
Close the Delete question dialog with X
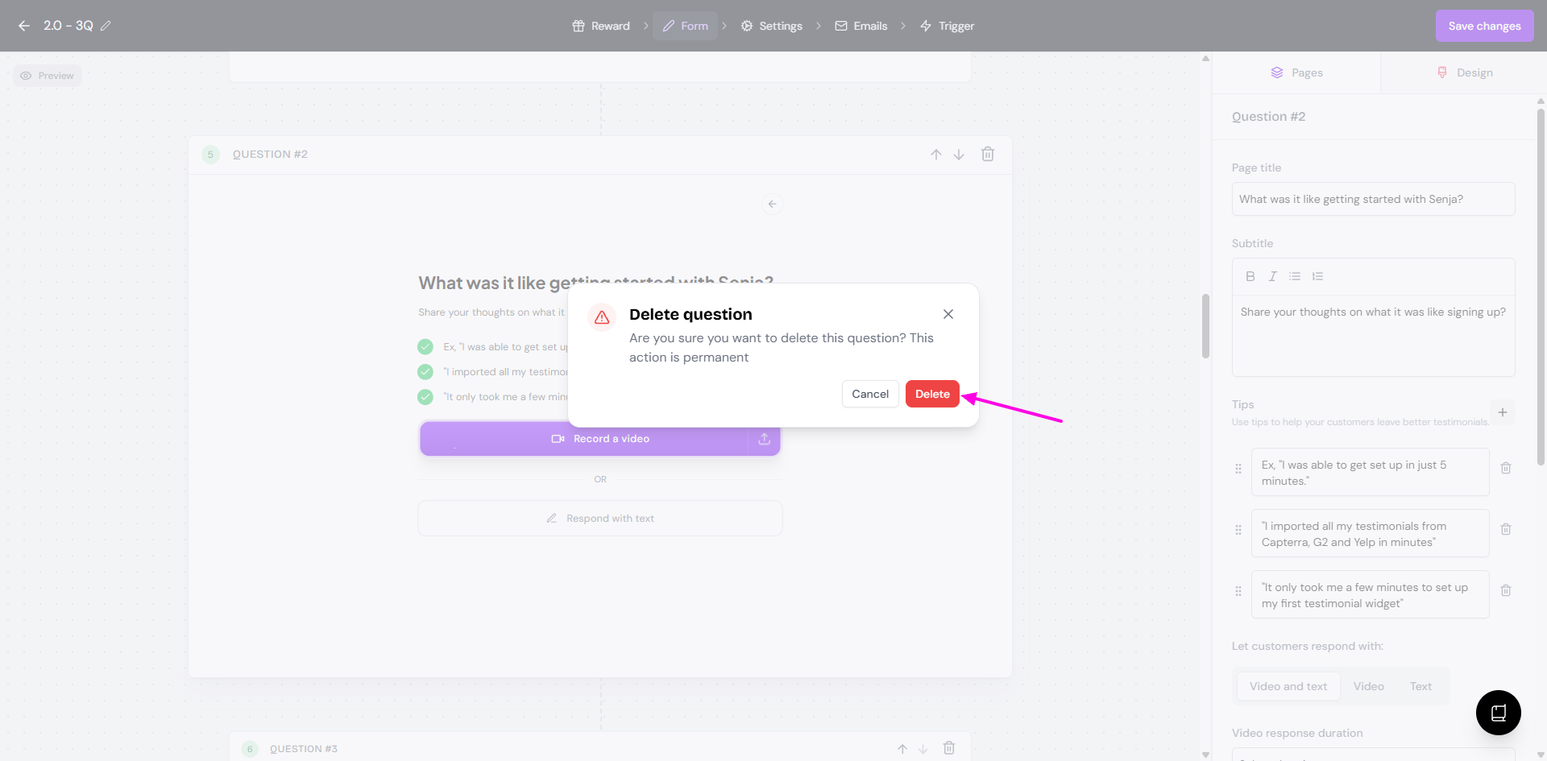(x=948, y=314)
